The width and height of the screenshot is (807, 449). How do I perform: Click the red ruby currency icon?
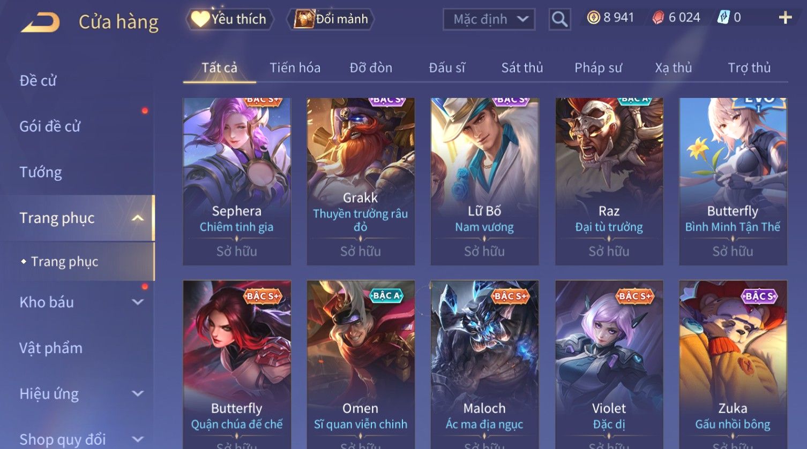pos(658,18)
